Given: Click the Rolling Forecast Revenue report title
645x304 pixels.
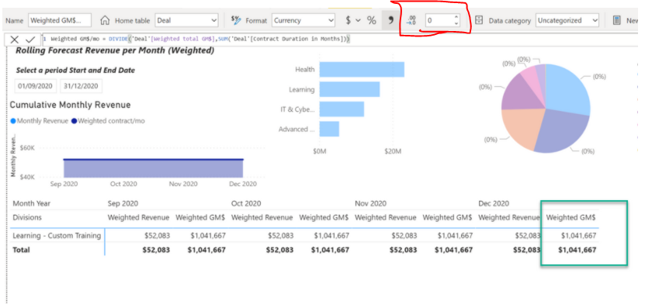Looking at the screenshot, I should pos(115,51).
